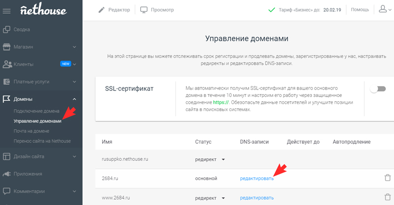Open status dropdown for www.2684.ru
Viewport: 394px width, 205px height.
(x=223, y=198)
